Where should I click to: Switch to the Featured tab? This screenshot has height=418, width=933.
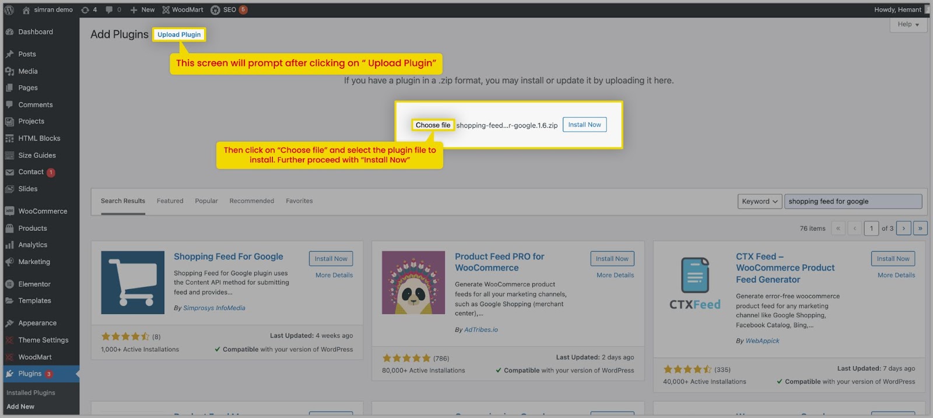coord(170,201)
